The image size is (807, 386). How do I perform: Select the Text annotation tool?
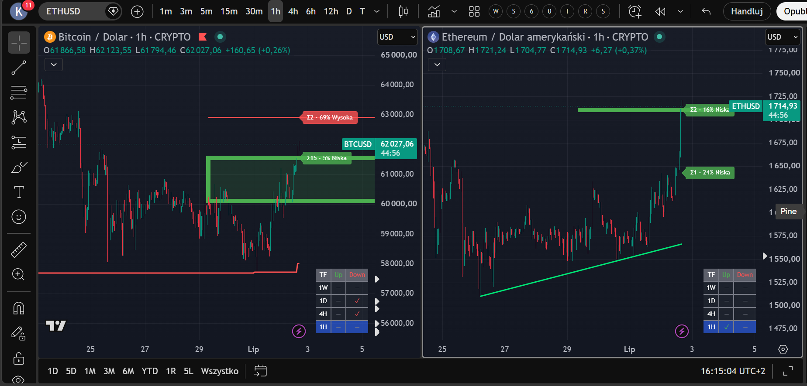(19, 192)
